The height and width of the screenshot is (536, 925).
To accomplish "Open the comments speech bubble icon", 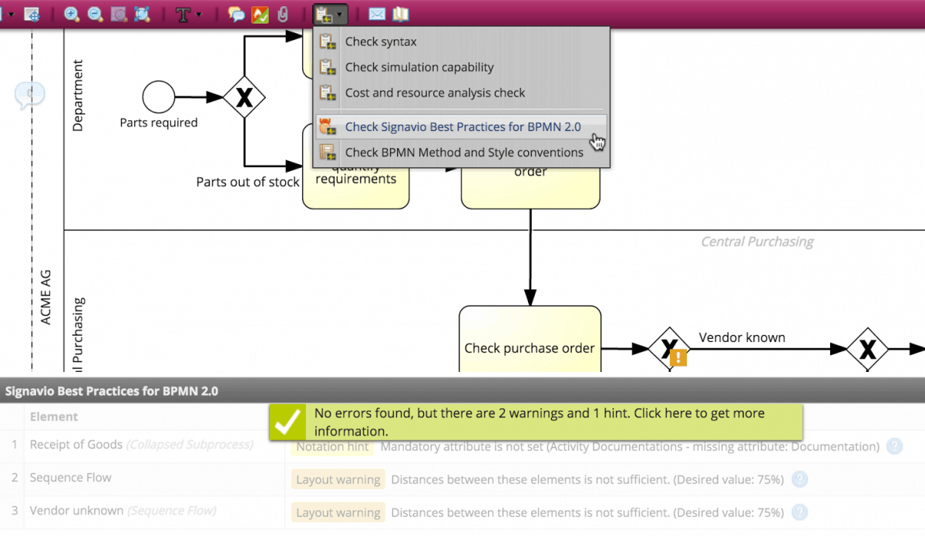I will click(x=237, y=14).
